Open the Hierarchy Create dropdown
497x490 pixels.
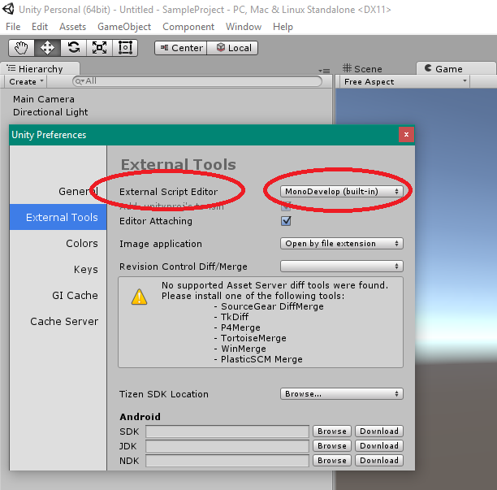(26, 82)
